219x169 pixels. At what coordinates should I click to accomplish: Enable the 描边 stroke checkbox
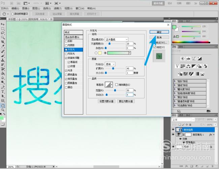tap(66, 87)
